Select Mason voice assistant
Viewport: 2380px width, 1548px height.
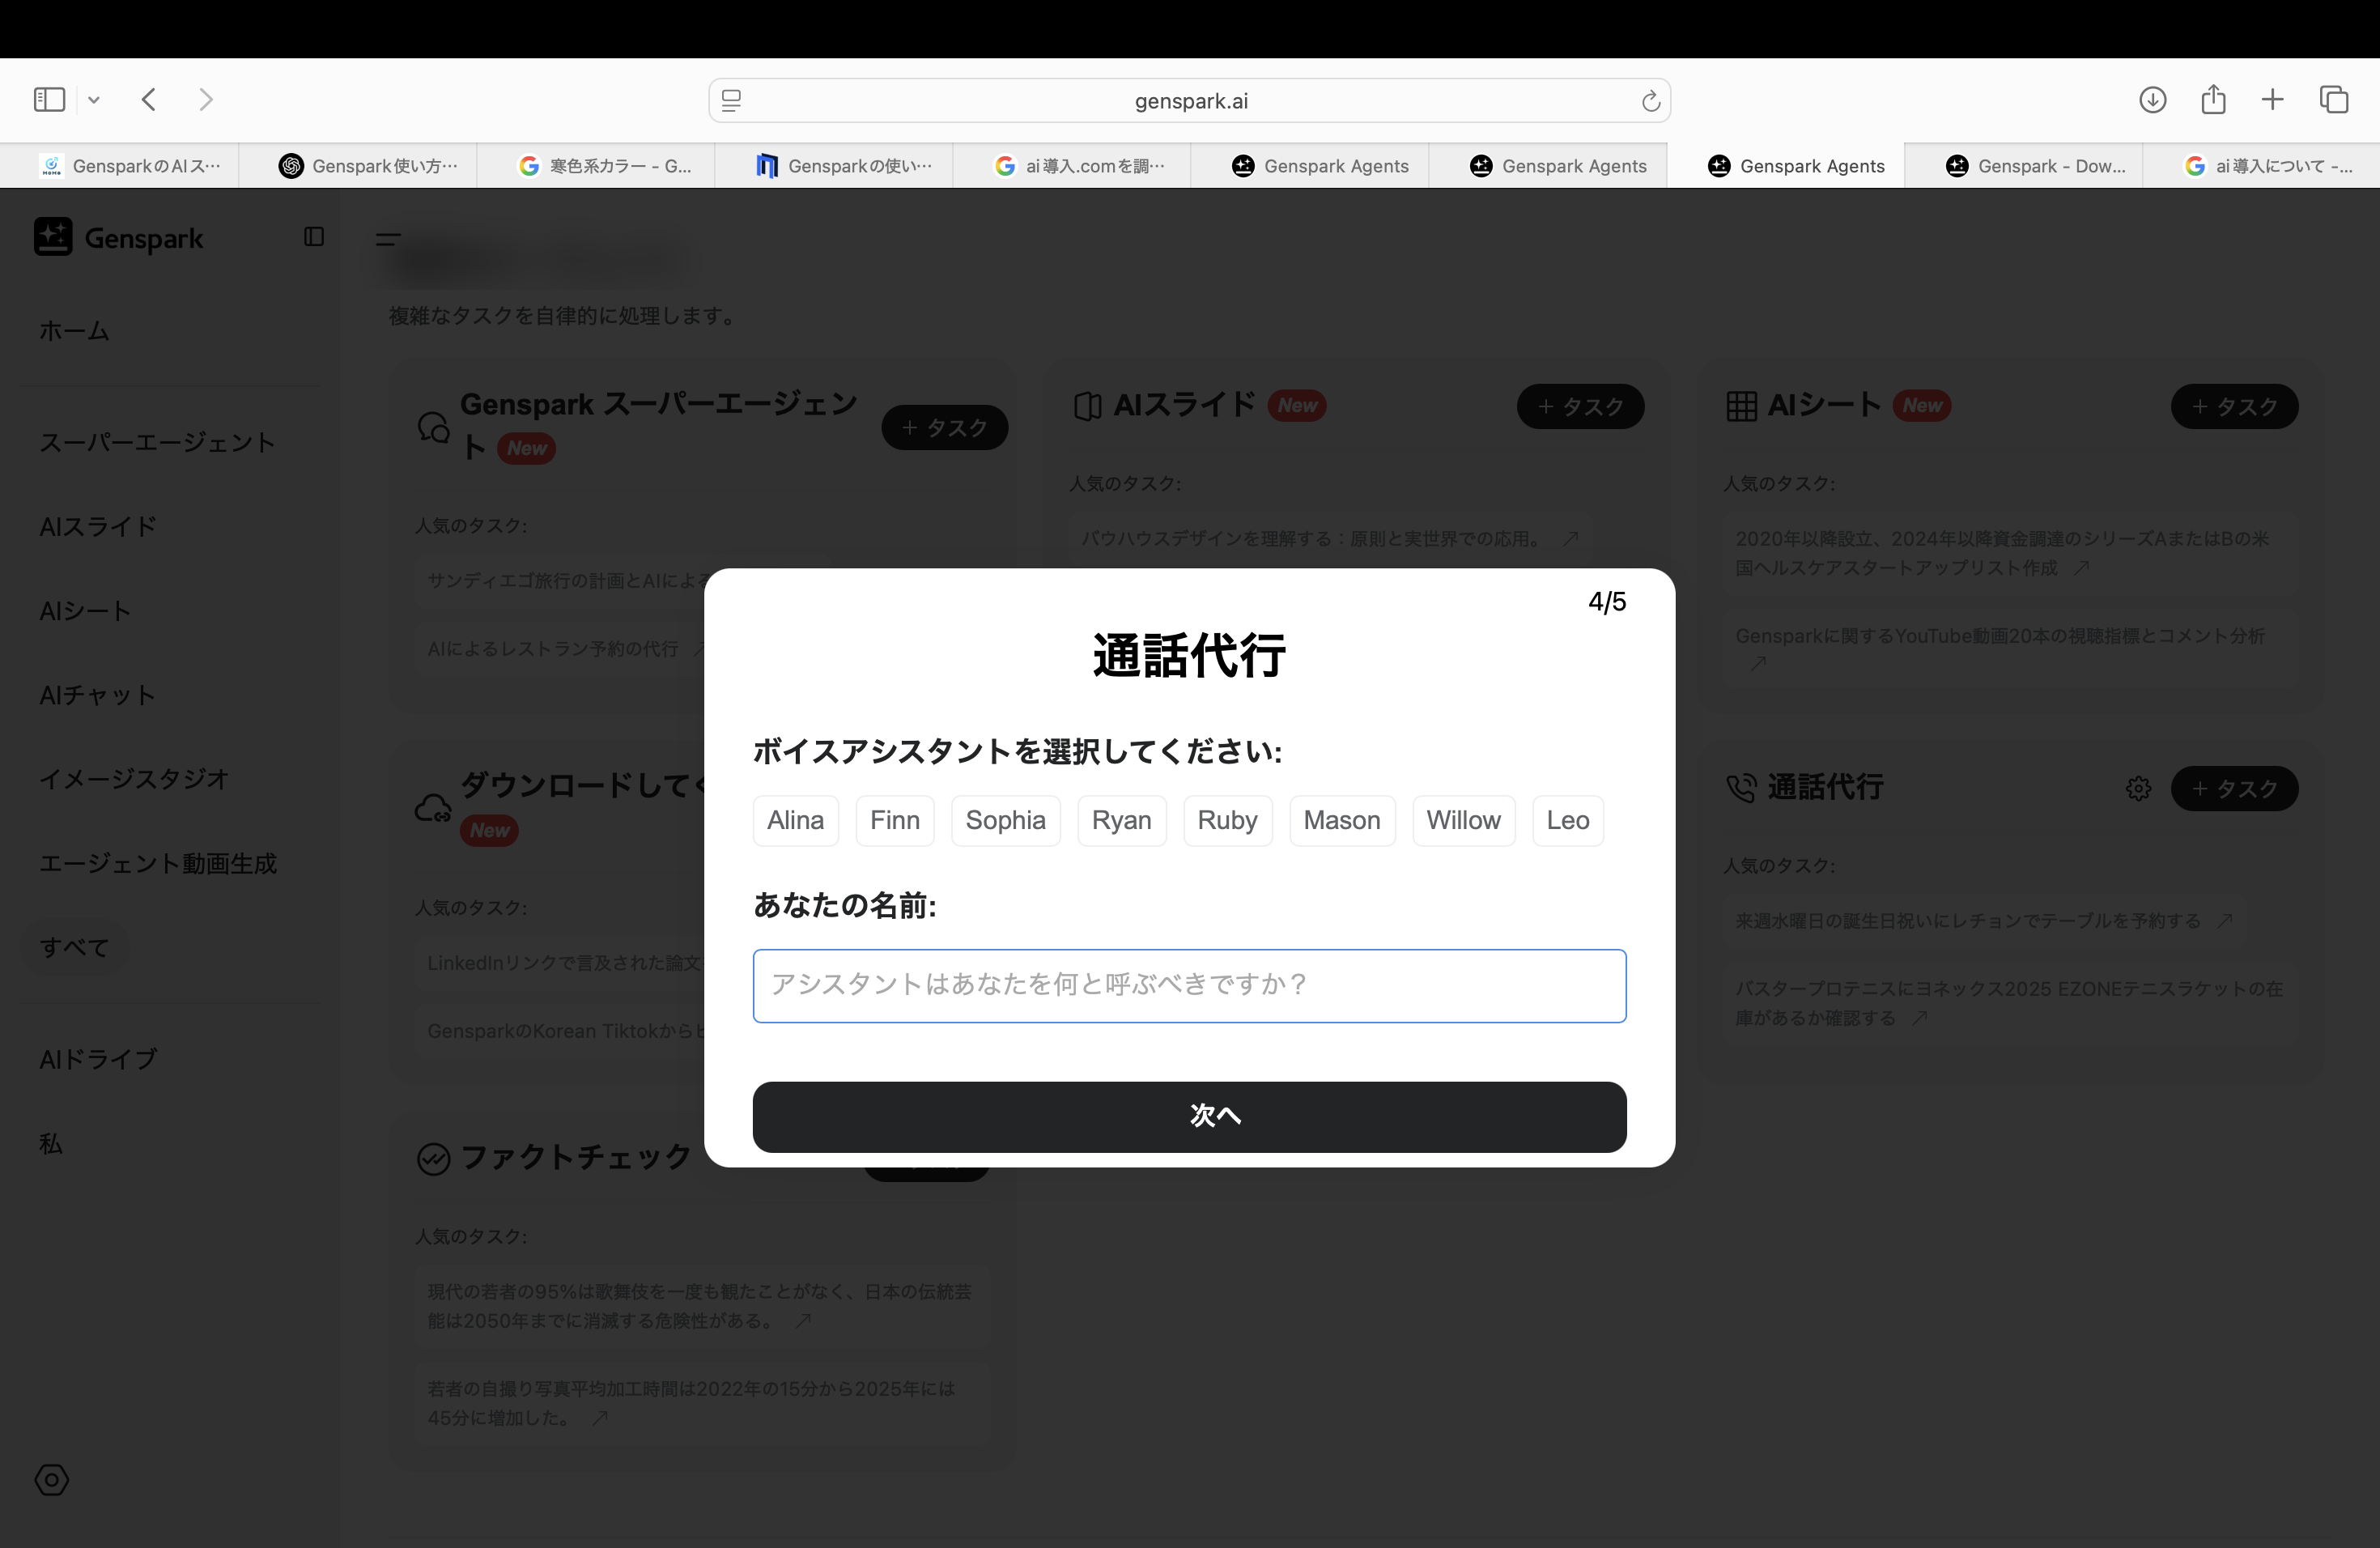(1342, 821)
